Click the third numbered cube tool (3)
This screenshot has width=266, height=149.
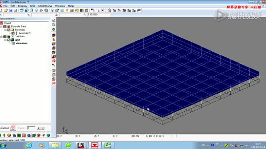point(54,79)
